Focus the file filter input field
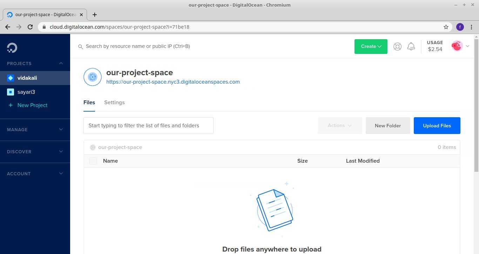 [x=148, y=126]
